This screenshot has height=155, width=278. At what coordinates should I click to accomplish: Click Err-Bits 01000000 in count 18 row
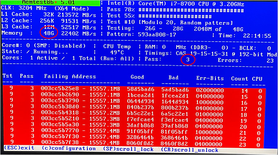coord(209,114)
